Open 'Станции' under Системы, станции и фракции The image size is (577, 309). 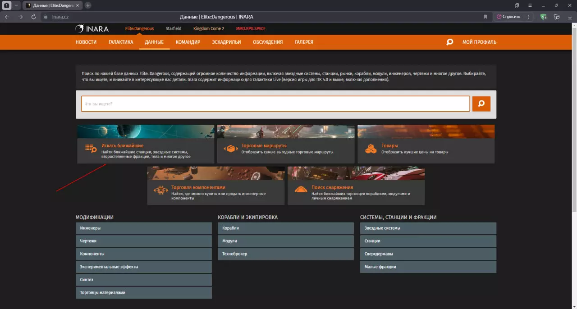(428, 241)
